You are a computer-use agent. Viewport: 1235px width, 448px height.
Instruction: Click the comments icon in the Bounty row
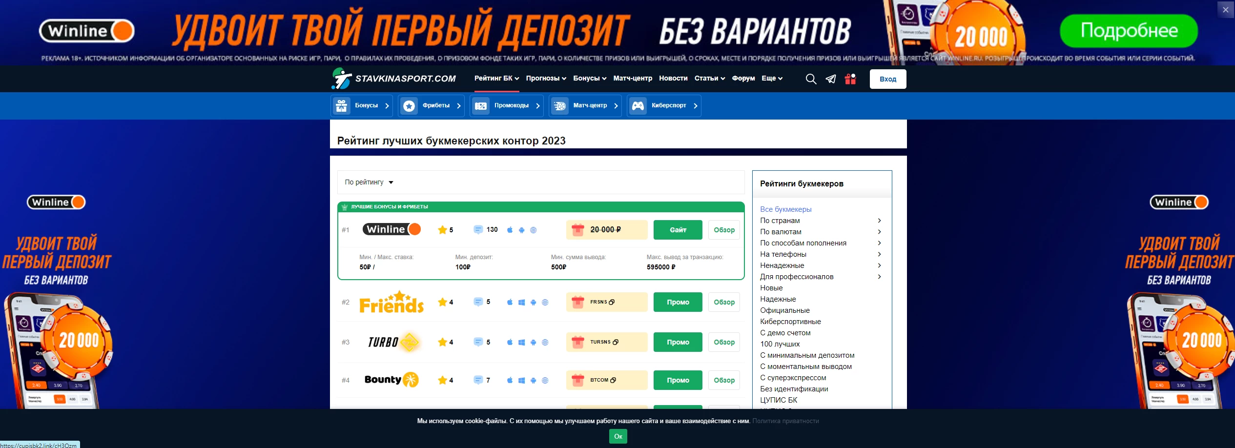point(478,380)
